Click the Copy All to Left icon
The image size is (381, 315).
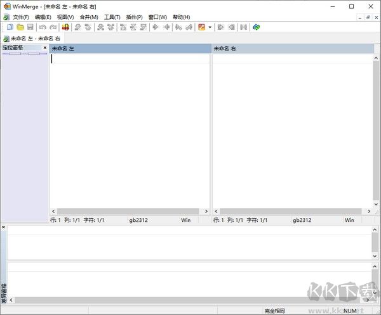click(x=231, y=27)
